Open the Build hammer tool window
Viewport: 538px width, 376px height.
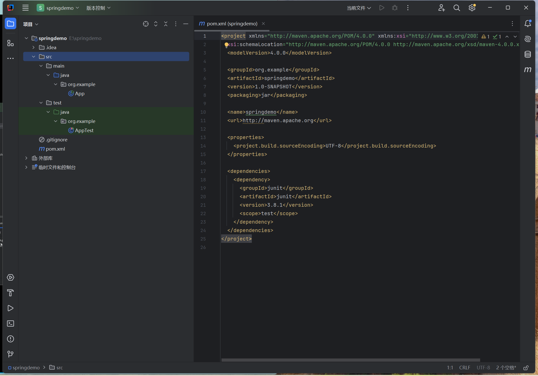pos(11,293)
